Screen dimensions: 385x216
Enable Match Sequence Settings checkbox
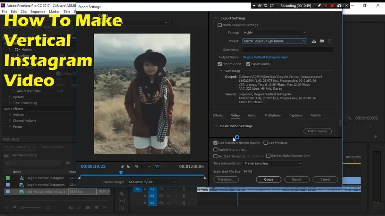(220, 25)
